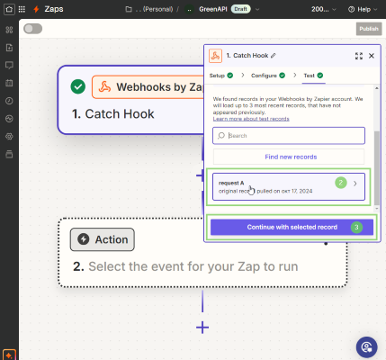The height and width of the screenshot is (360, 386).
Task: Open the home icon in top bar
Action: point(9,9)
